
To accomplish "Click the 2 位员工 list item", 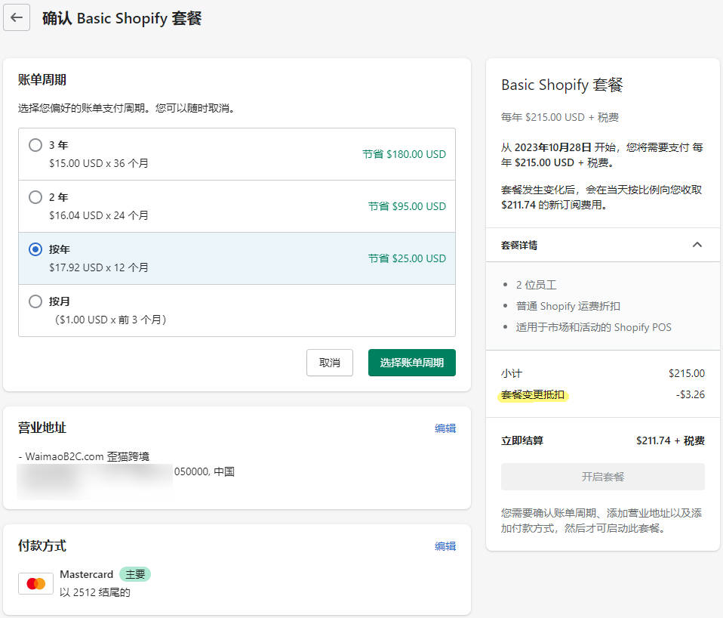I will [x=537, y=285].
